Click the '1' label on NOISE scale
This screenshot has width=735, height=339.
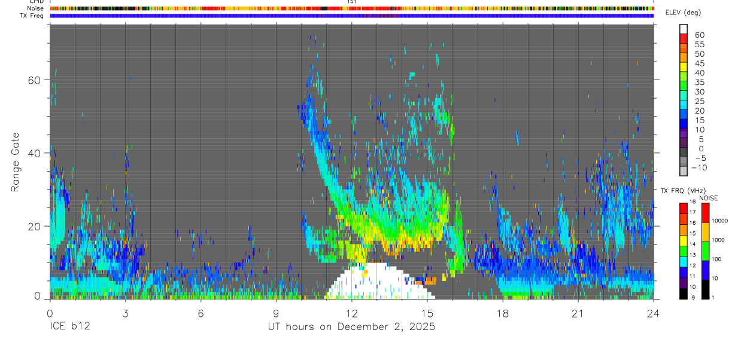coord(714,297)
